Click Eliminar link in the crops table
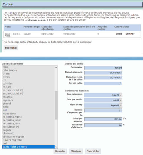 coord(130,34)
